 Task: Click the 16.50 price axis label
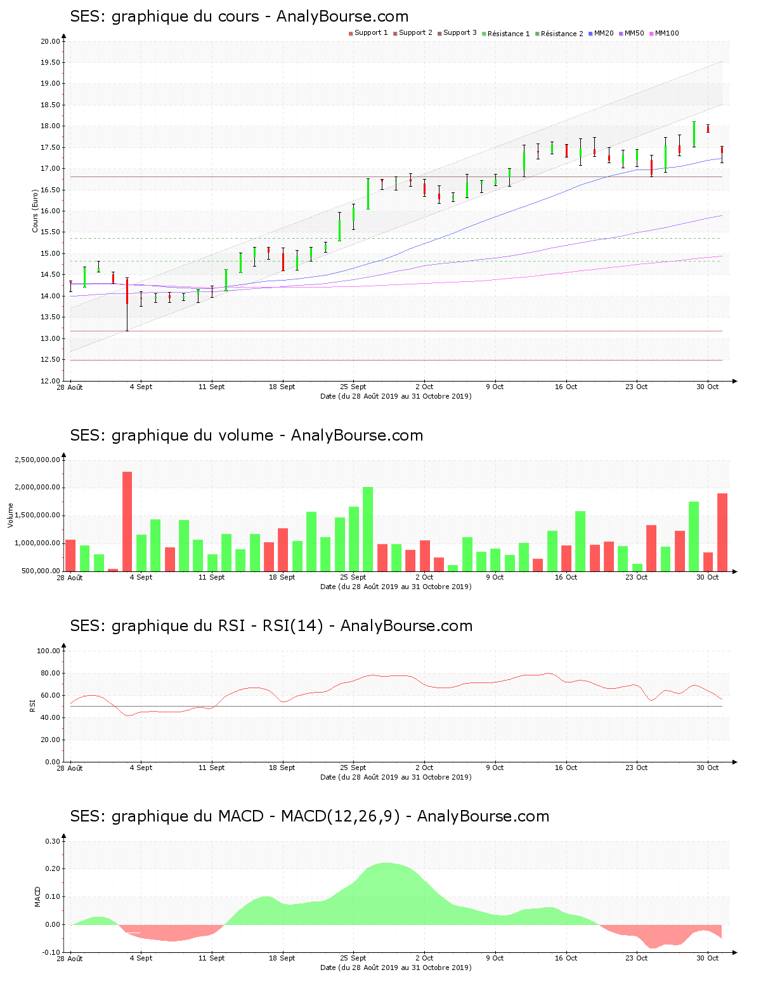click(x=50, y=190)
